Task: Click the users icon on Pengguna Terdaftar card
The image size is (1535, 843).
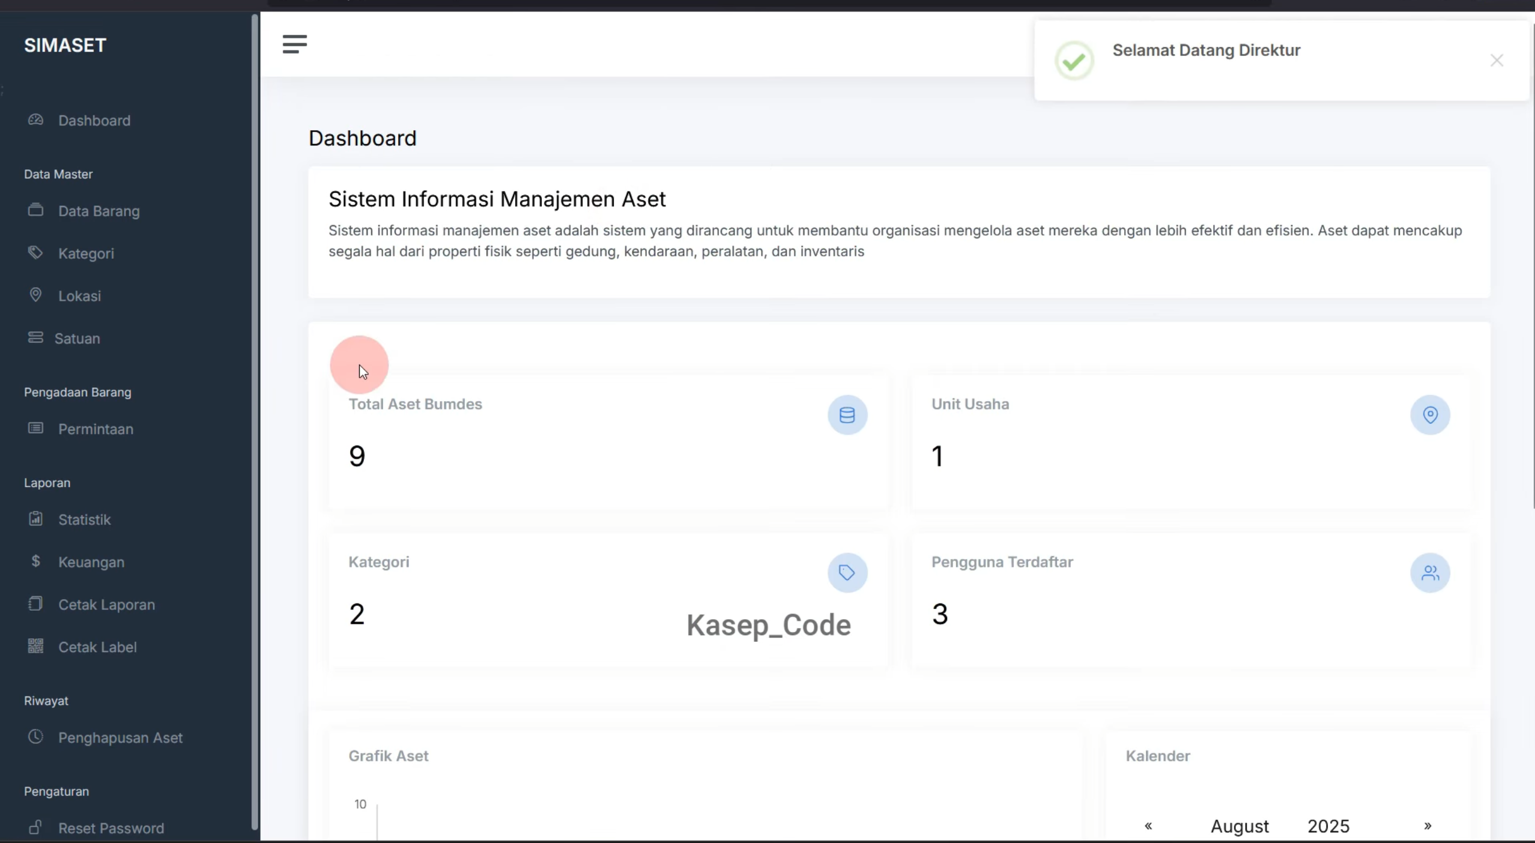Action: click(x=1431, y=573)
